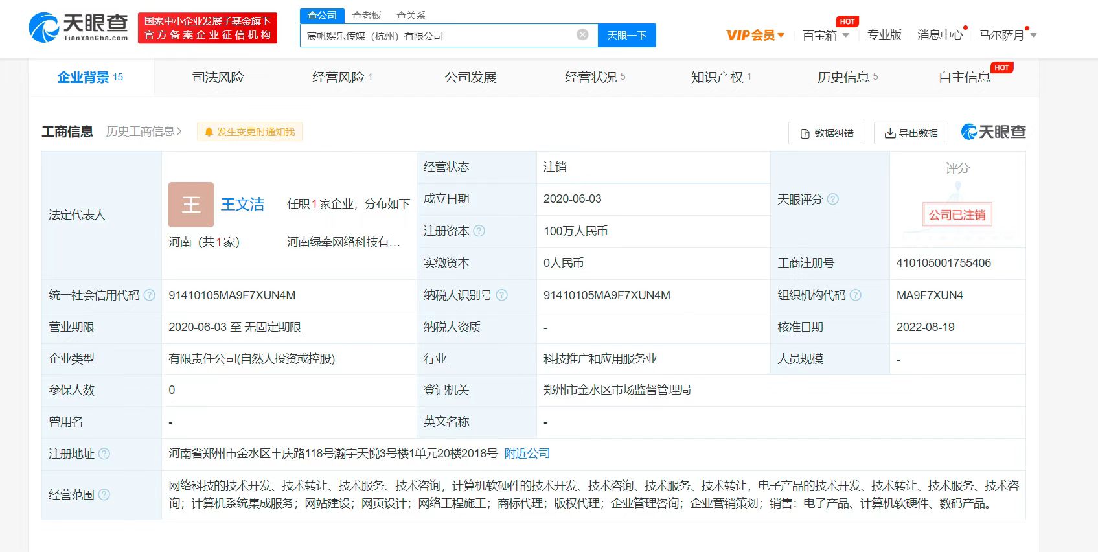Click the help icon beside 统一社会信用代码
This screenshot has width=1098, height=552.
click(x=150, y=295)
